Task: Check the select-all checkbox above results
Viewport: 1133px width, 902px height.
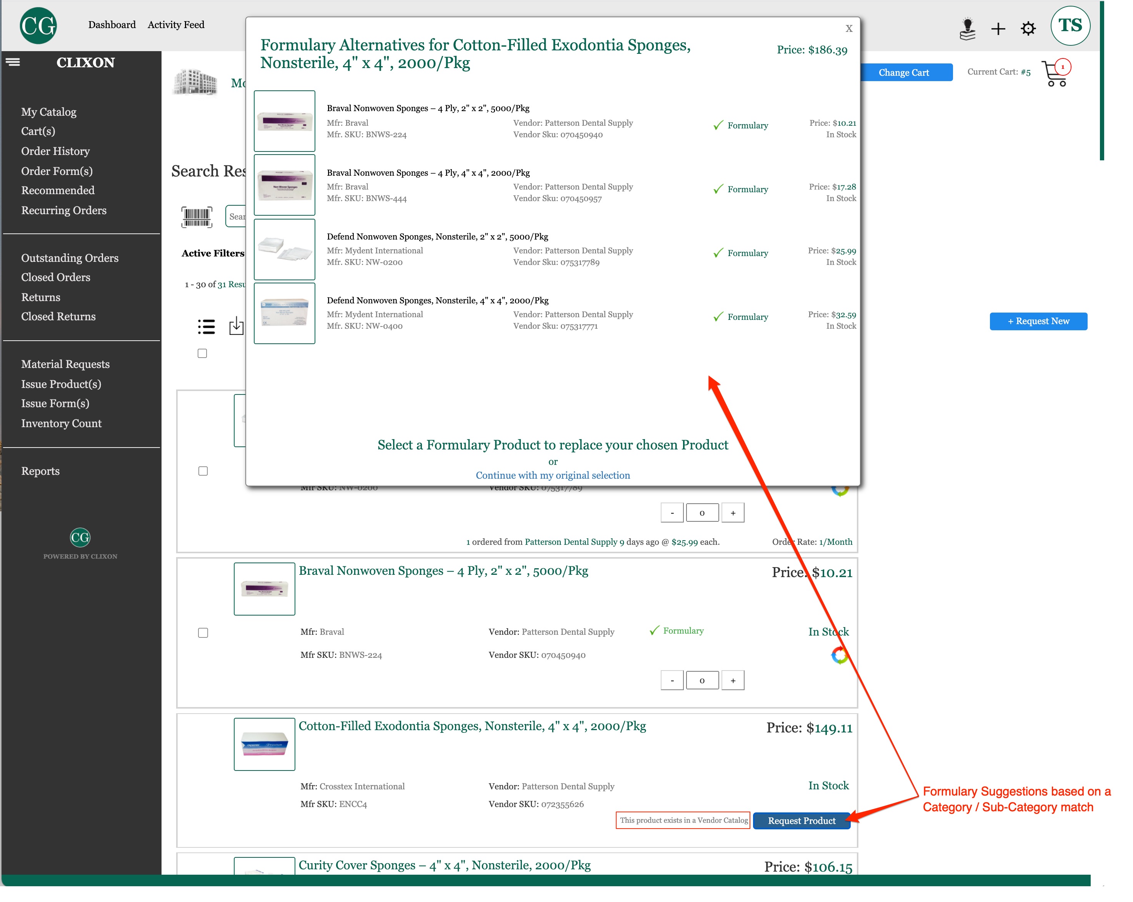Action: click(202, 354)
